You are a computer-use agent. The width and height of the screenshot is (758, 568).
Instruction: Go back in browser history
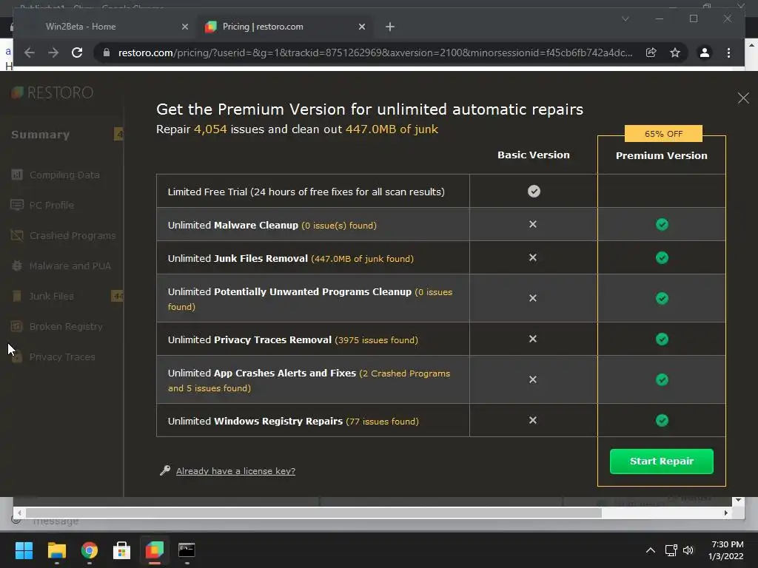(x=30, y=53)
